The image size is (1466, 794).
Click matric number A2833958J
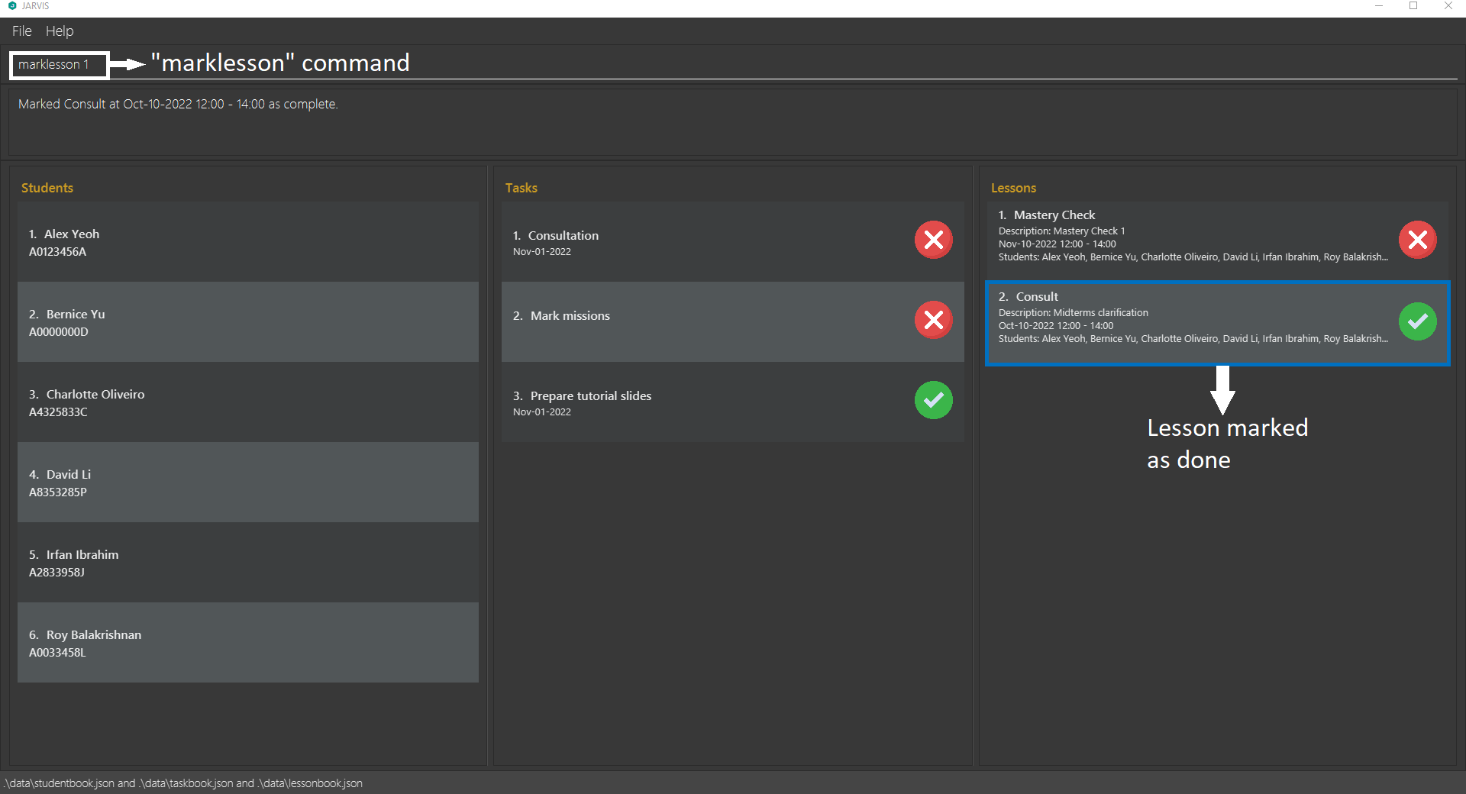coord(57,573)
